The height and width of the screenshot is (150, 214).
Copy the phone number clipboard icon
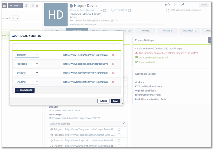click(x=129, y=10)
